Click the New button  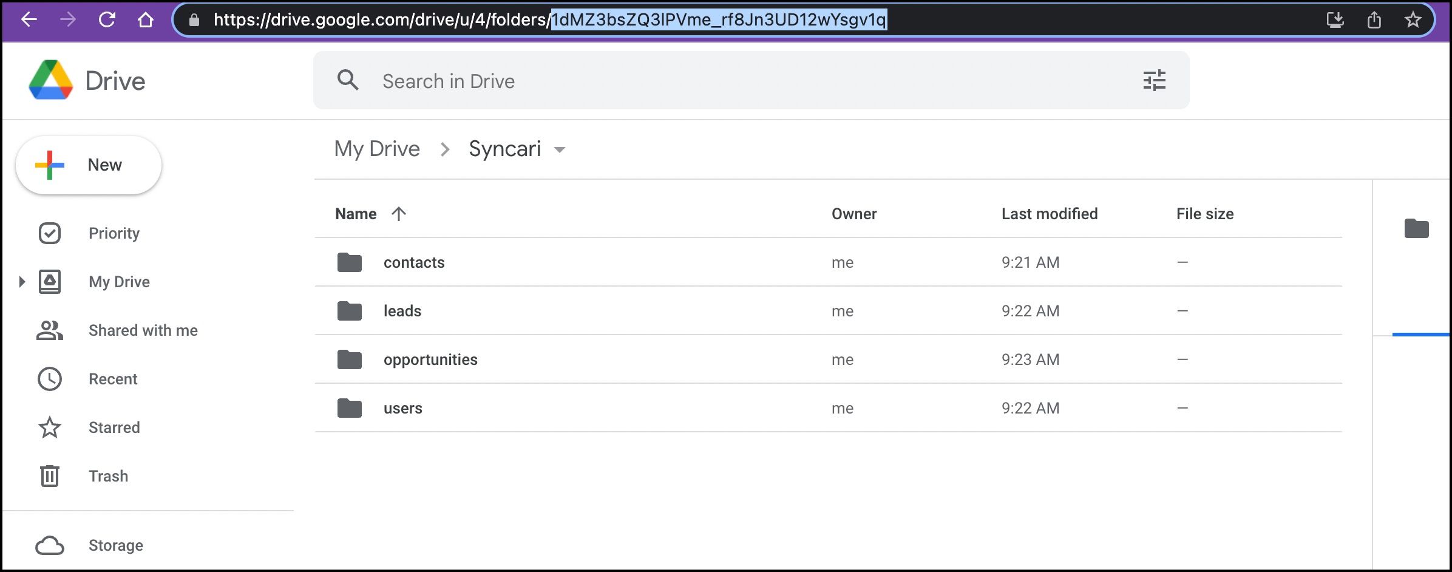click(x=89, y=164)
